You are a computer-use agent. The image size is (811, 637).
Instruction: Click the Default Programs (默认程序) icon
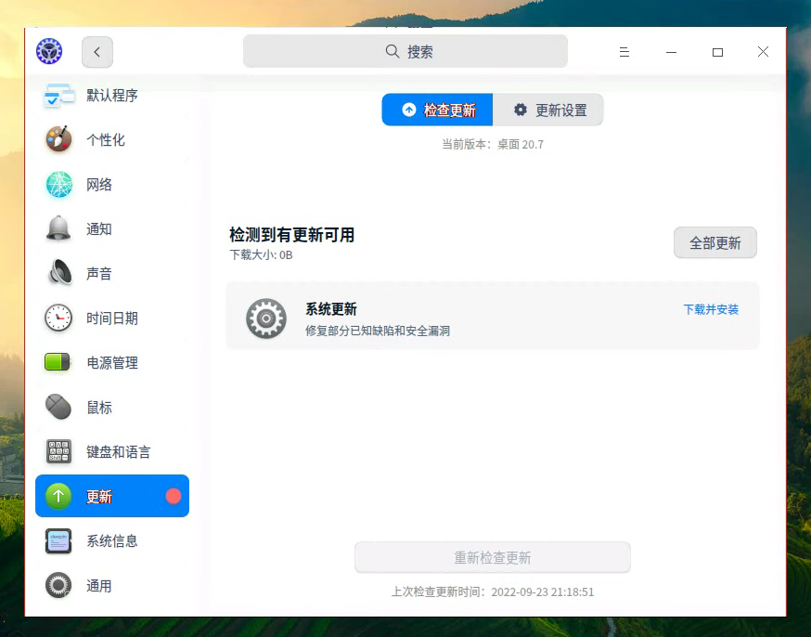(59, 96)
